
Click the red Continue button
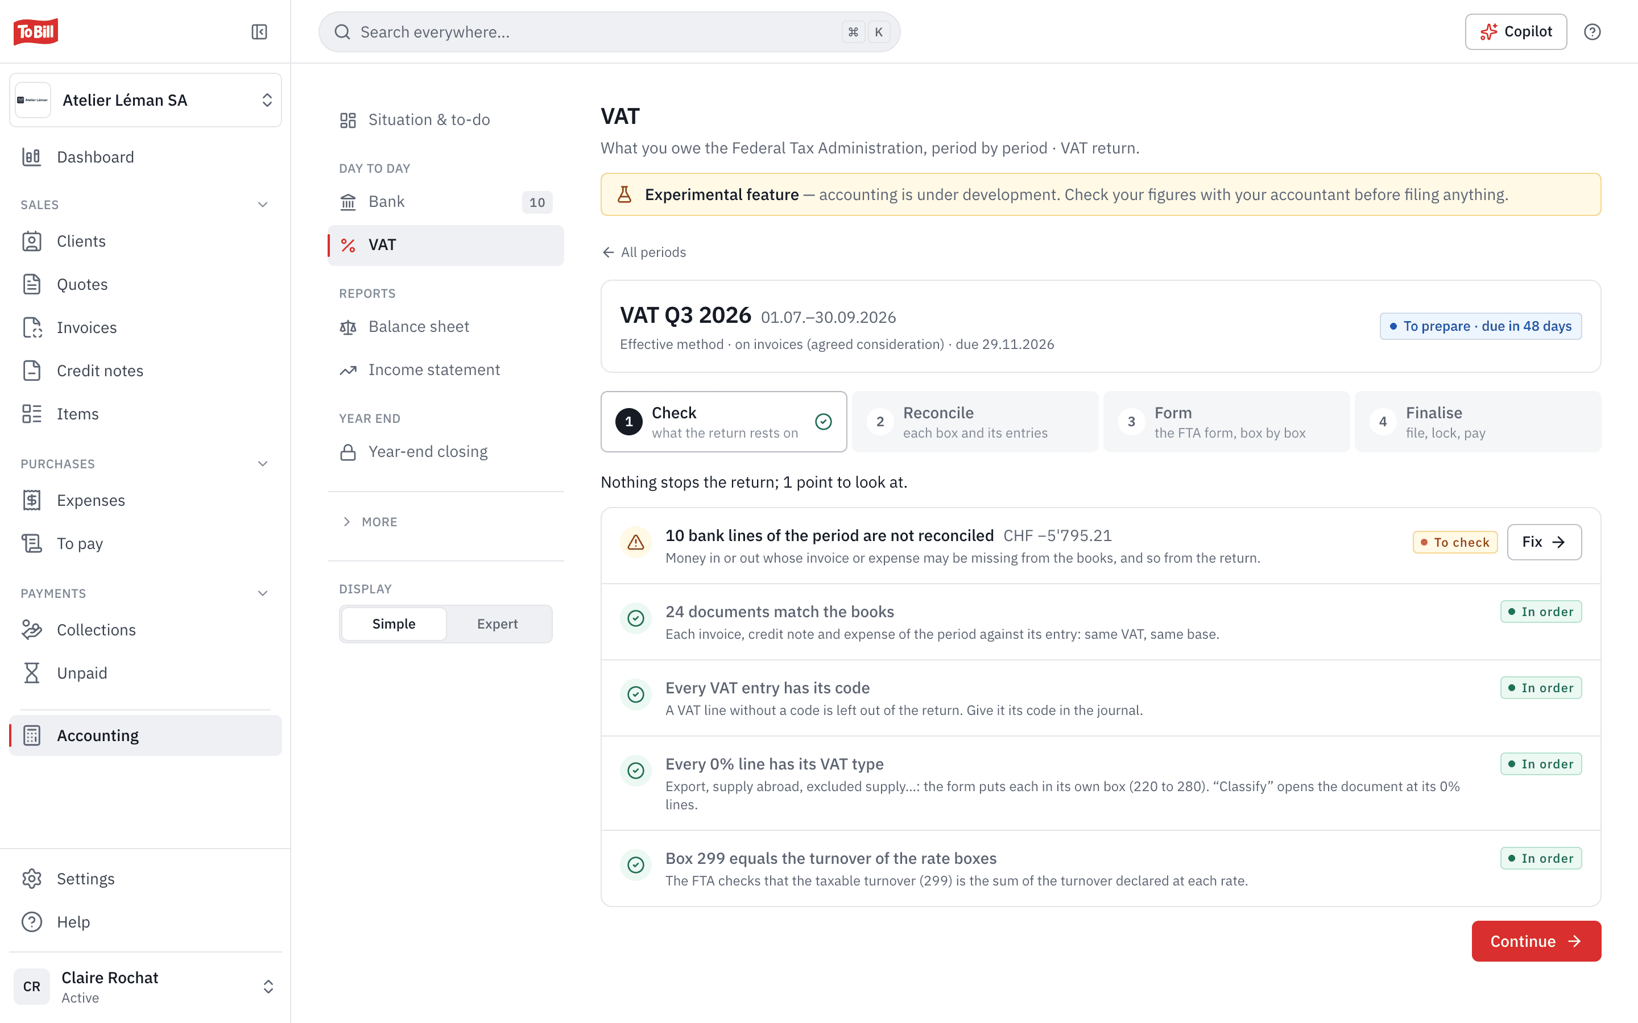[x=1536, y=941]
